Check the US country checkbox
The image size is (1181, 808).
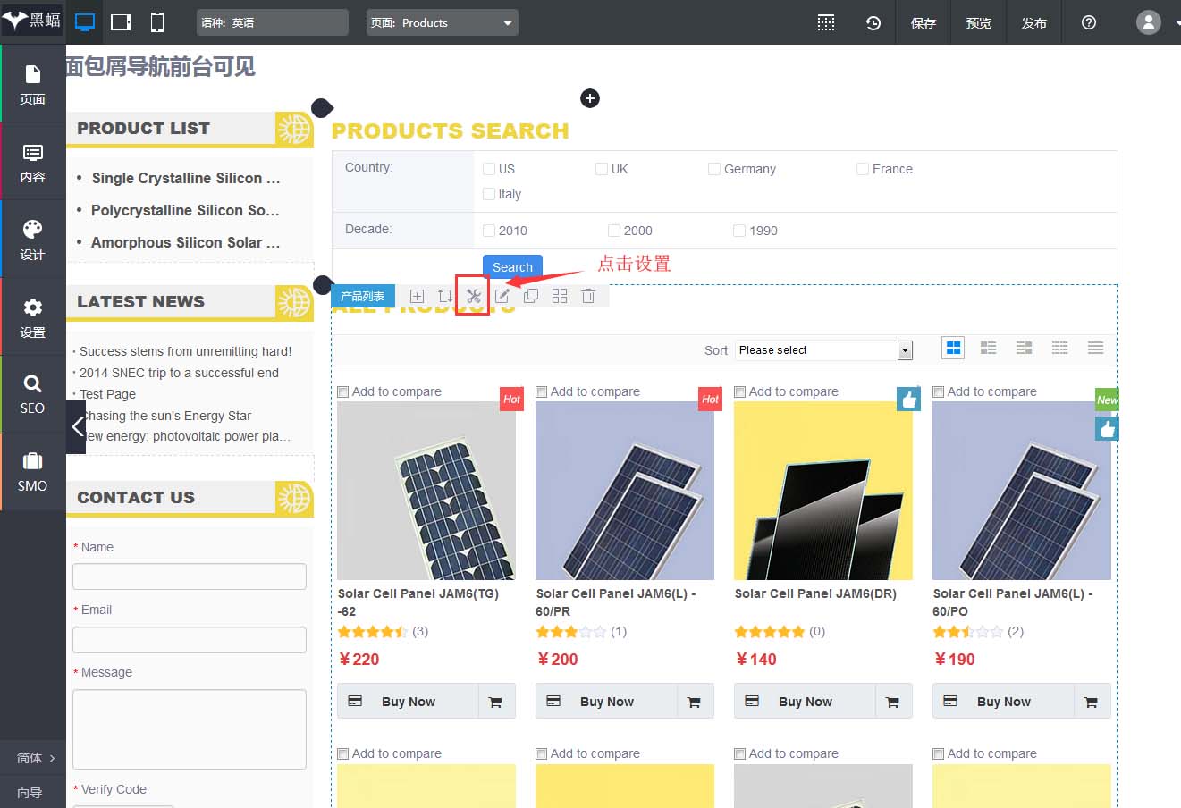(x=489, y=168)
